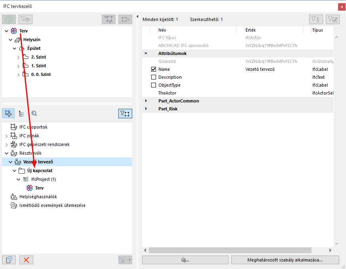Image resolution: width=346 pixels, height=269 pixels.
Task: Click the filter checked properties button
Action: click(x=333, y=19)
